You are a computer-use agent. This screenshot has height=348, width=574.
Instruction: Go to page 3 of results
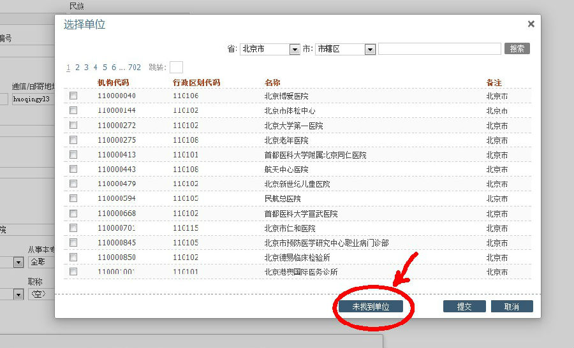click(x=86, y=68)
